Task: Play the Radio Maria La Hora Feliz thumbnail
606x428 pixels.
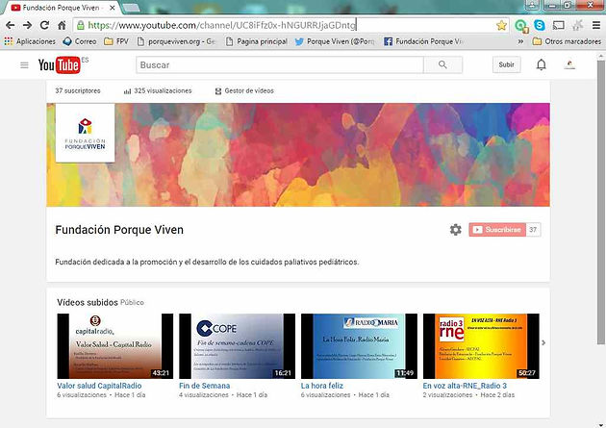Action: pos(359,346)
